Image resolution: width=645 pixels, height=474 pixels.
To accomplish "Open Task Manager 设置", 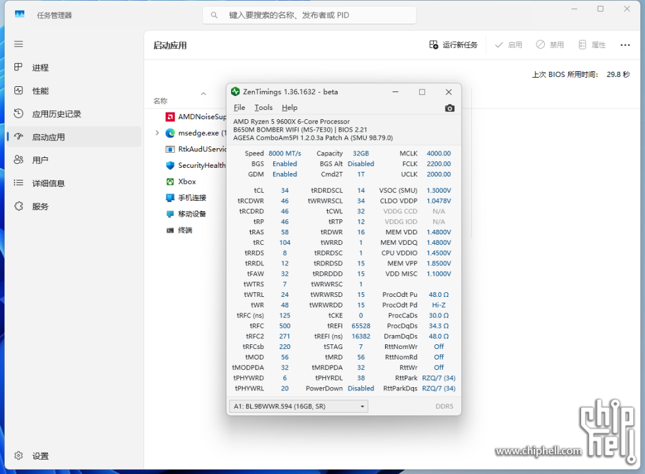I will tap(74, 456).
